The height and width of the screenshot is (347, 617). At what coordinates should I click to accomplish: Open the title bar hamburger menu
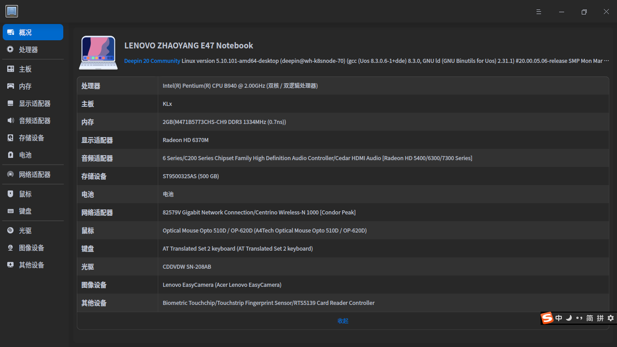pos(539,12)
